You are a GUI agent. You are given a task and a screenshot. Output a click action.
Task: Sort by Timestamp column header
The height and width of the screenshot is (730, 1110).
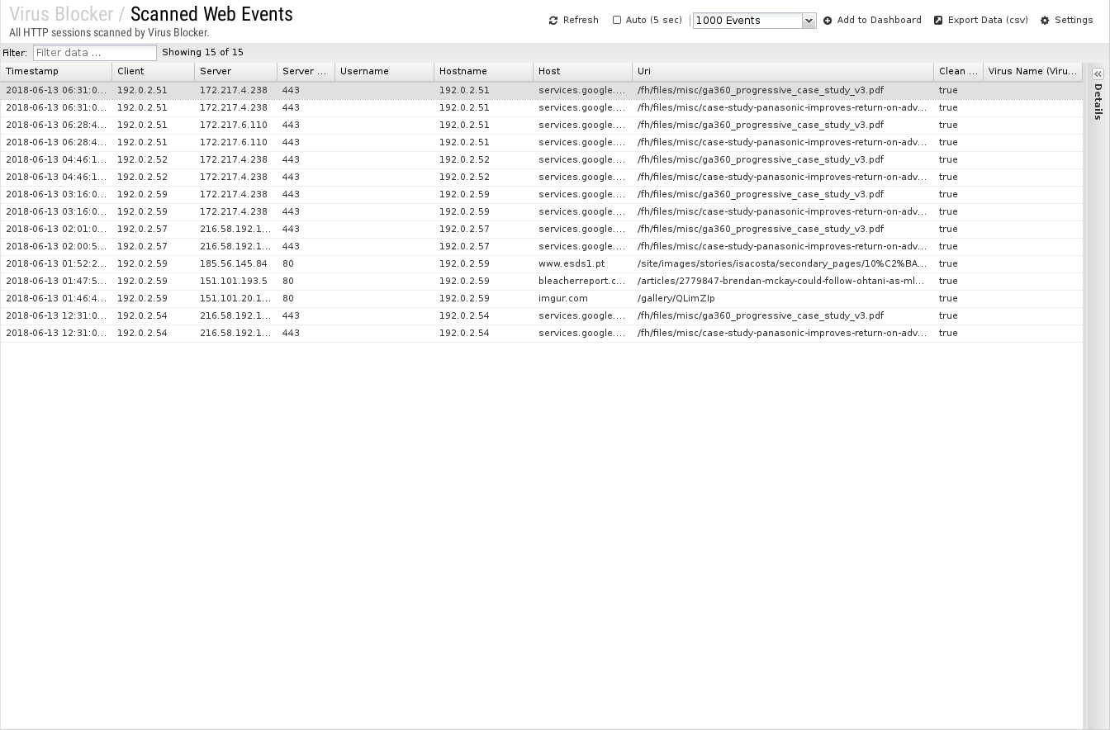[x=56, y=72]
